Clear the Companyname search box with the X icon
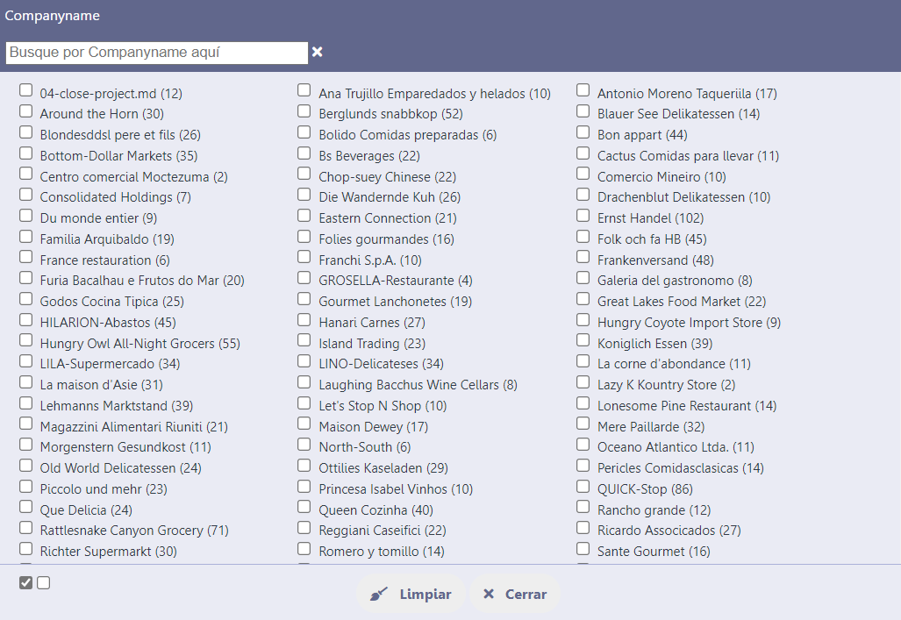 click(x=317, y=53)
